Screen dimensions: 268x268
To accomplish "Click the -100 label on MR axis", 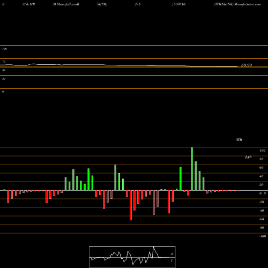I will pyautogui.click(x=263, y=236).
